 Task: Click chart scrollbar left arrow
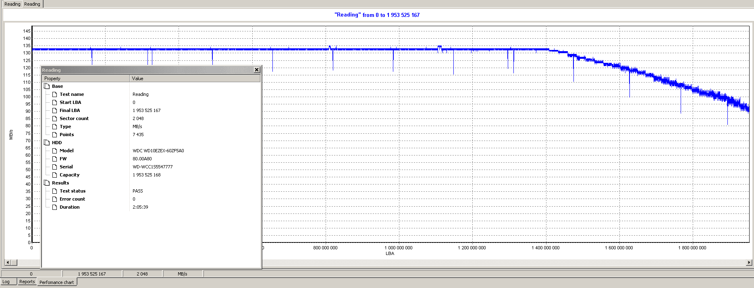(7, 263)
